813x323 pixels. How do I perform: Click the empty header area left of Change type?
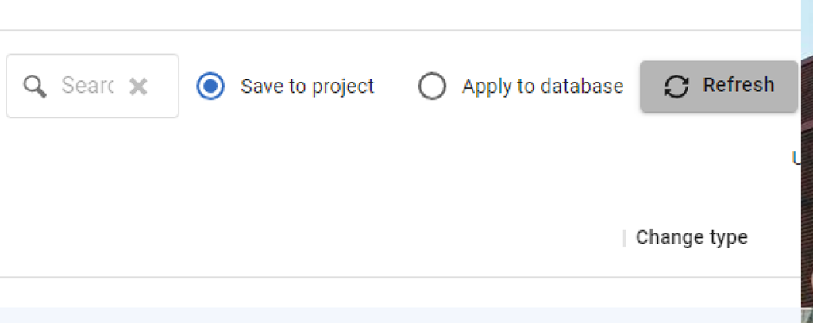318,237
